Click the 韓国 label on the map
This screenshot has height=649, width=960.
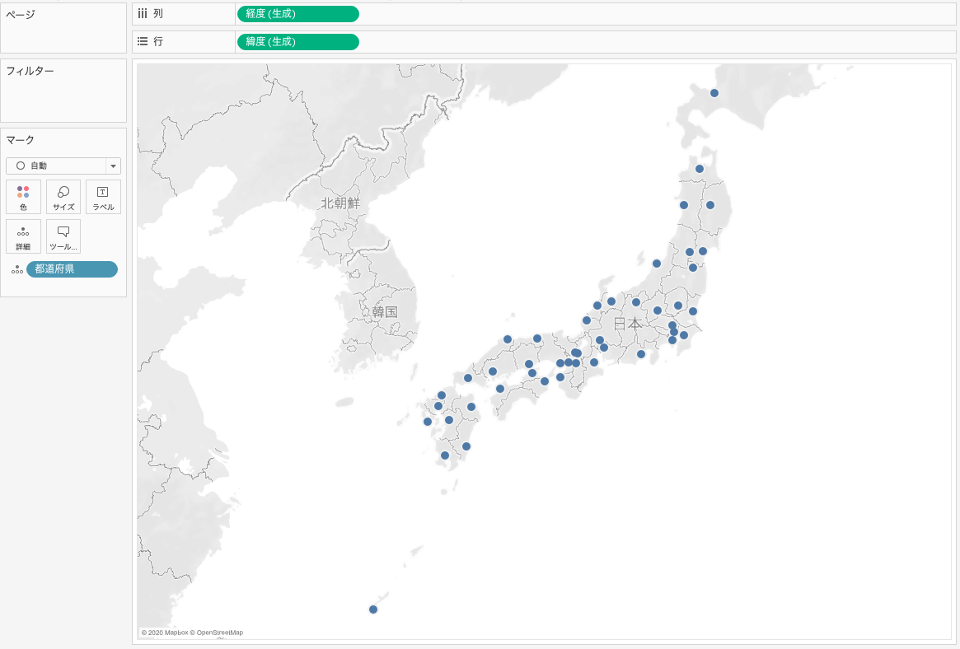385,312
